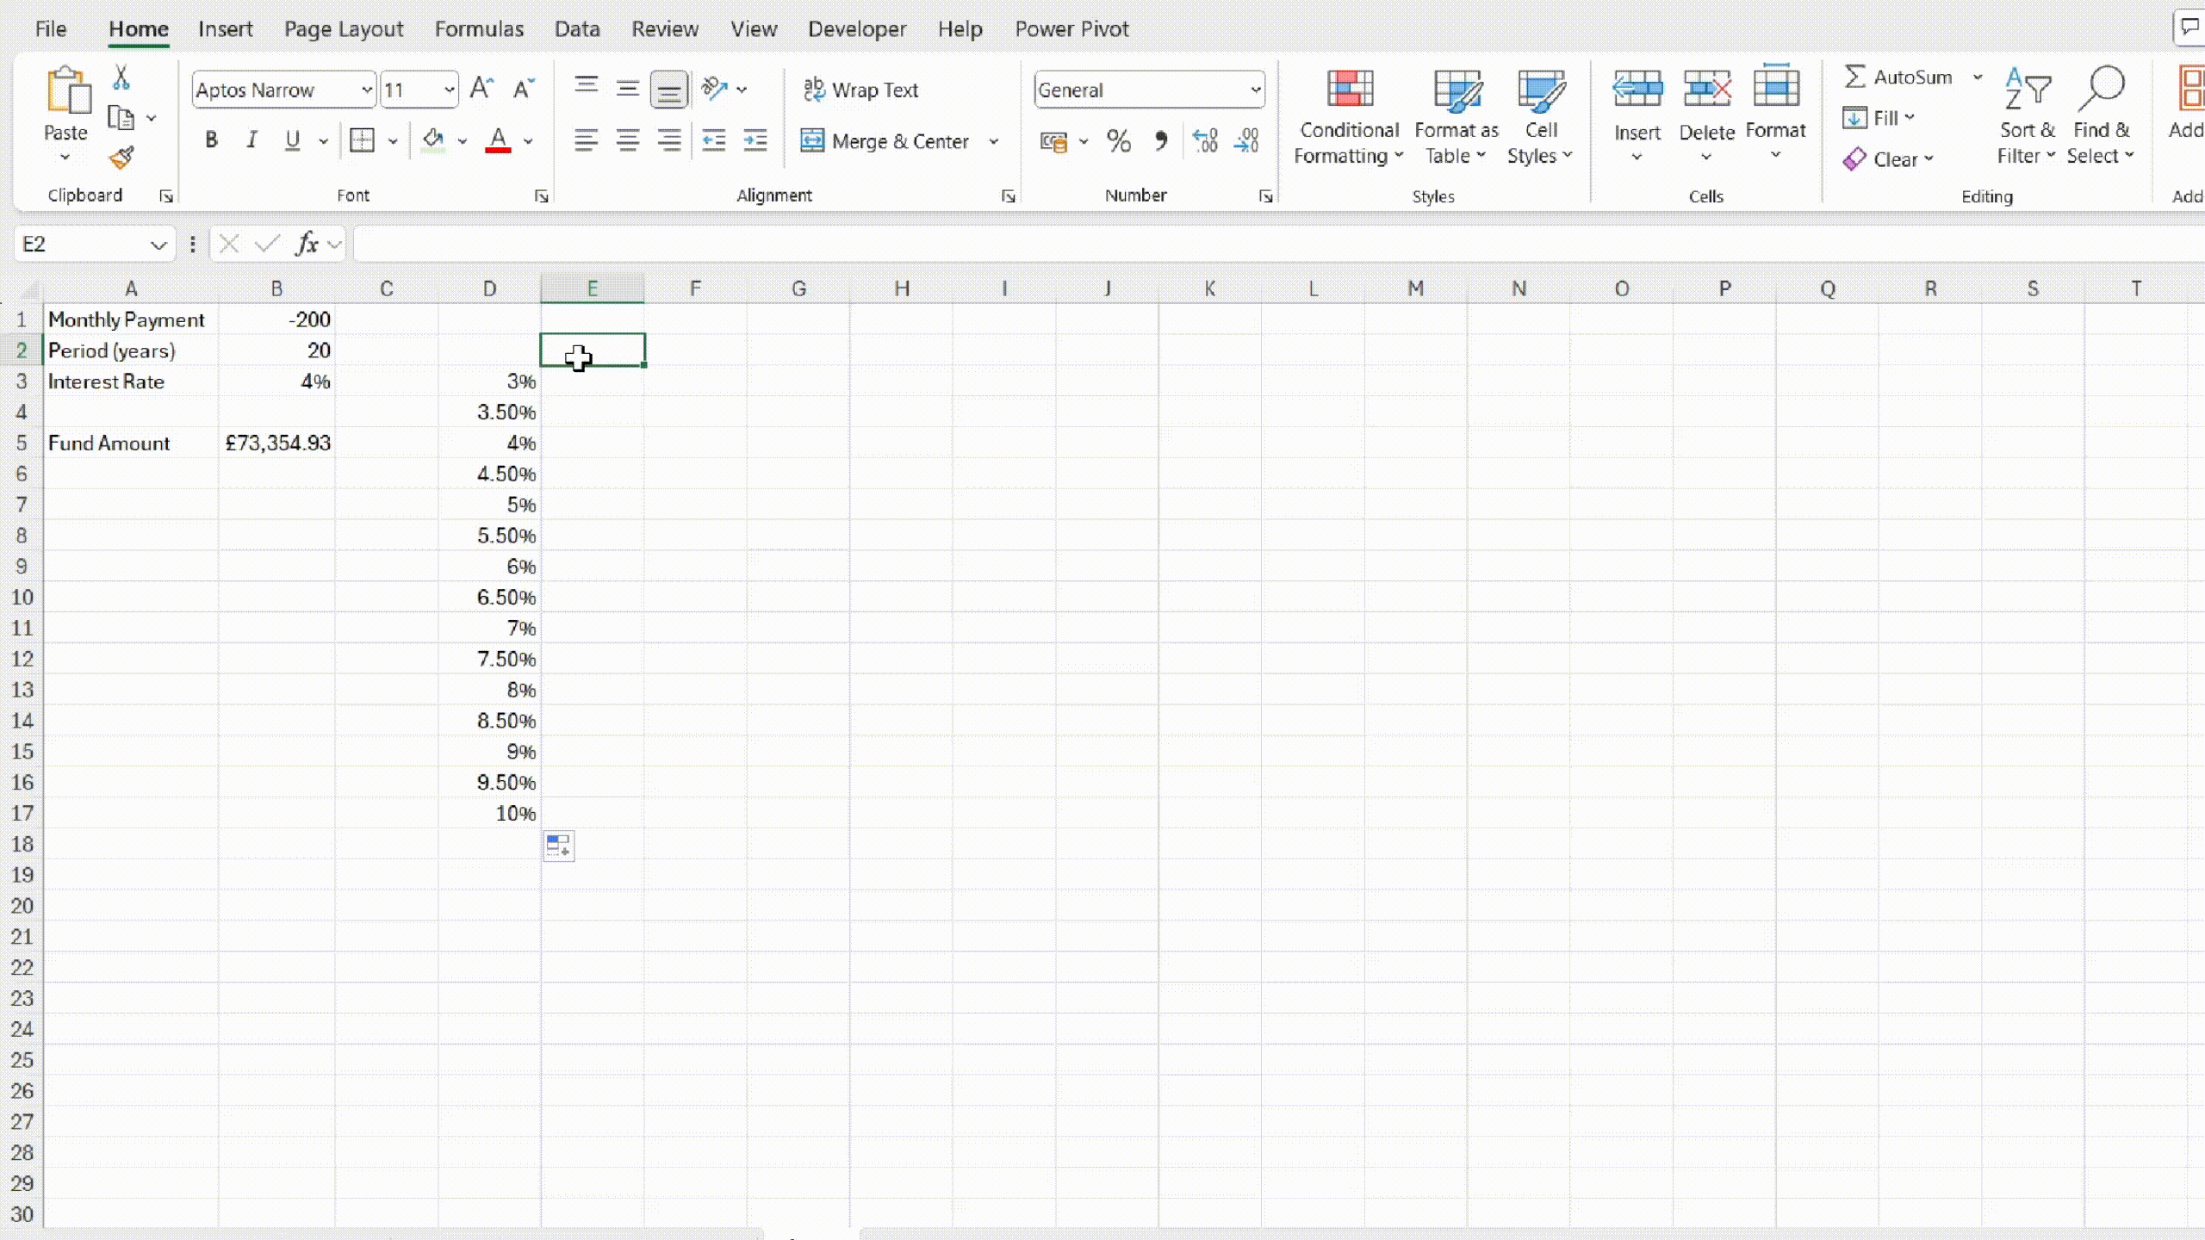Toggle Italic formatting
The height and width of the screenshot is (1240, 2205).
[252, 140]
